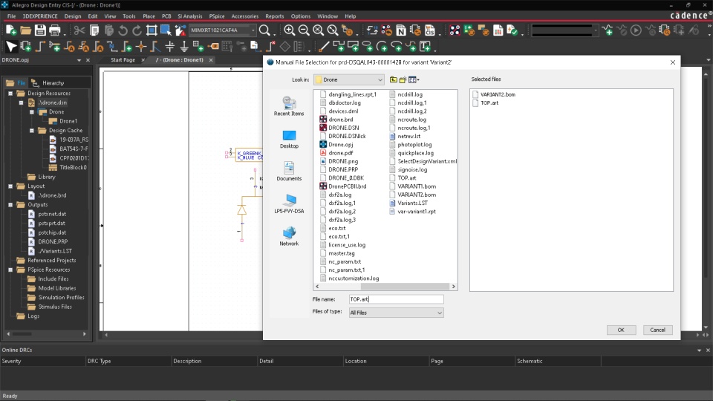
Task: Close the Drone1 schematic tab
Action: [x=211, y=60]
